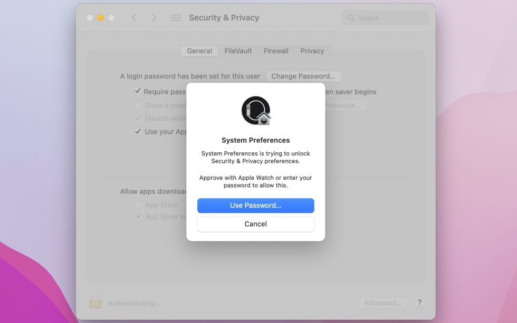Enable the Use your Apple Watch checkbox

[x=138, y=131]
